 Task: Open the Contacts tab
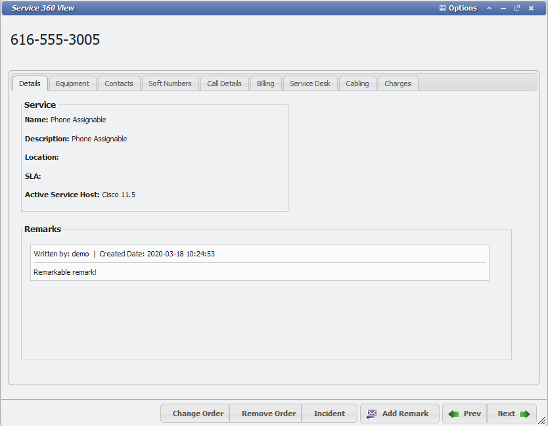pyautogui.click(x=119, y=83)
